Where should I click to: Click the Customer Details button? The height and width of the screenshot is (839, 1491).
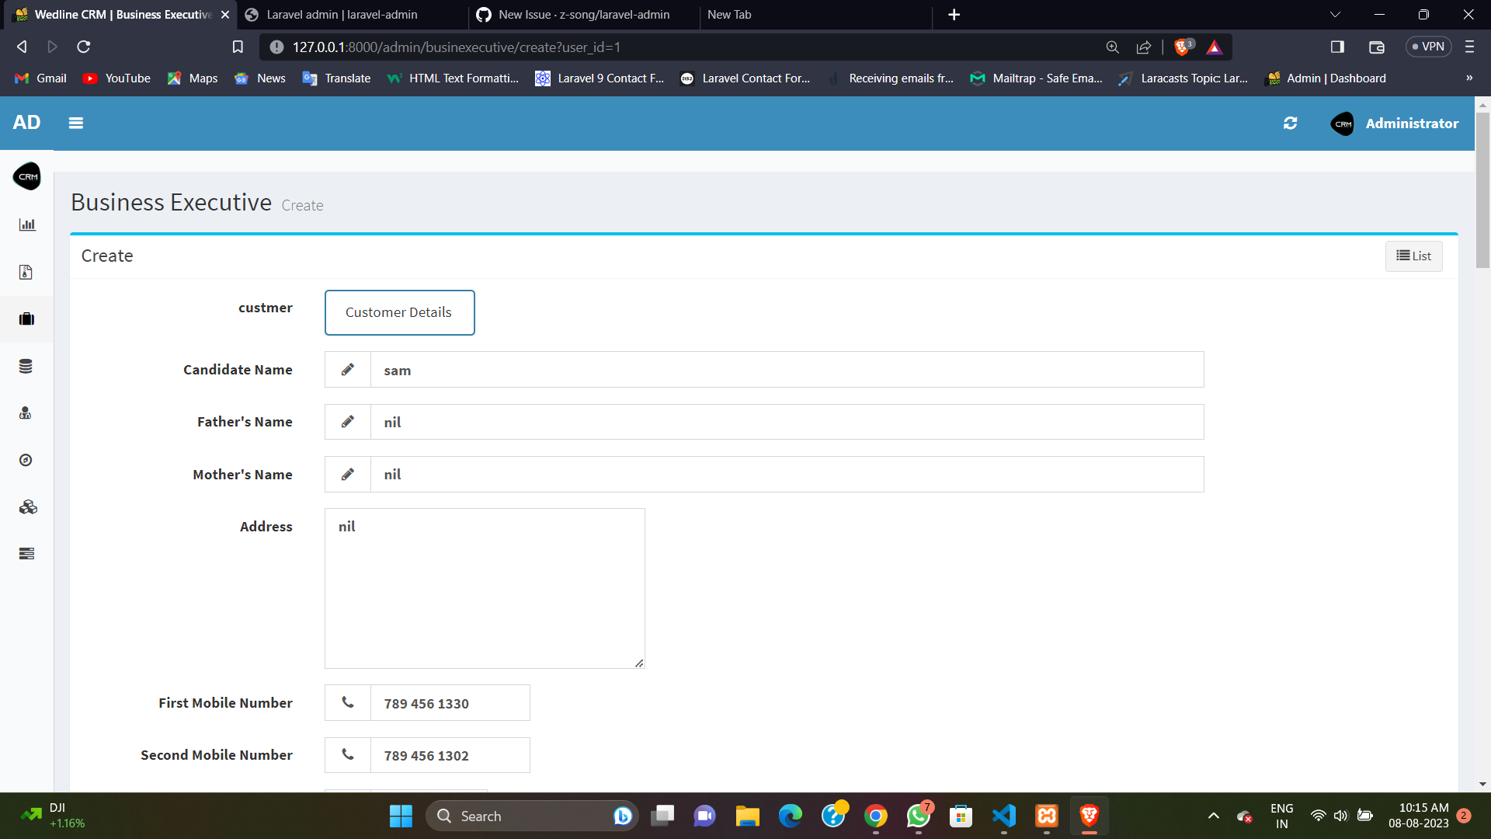399,312
